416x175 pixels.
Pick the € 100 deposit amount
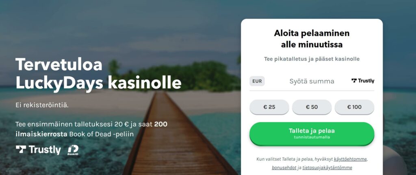(x=354, y=107)
